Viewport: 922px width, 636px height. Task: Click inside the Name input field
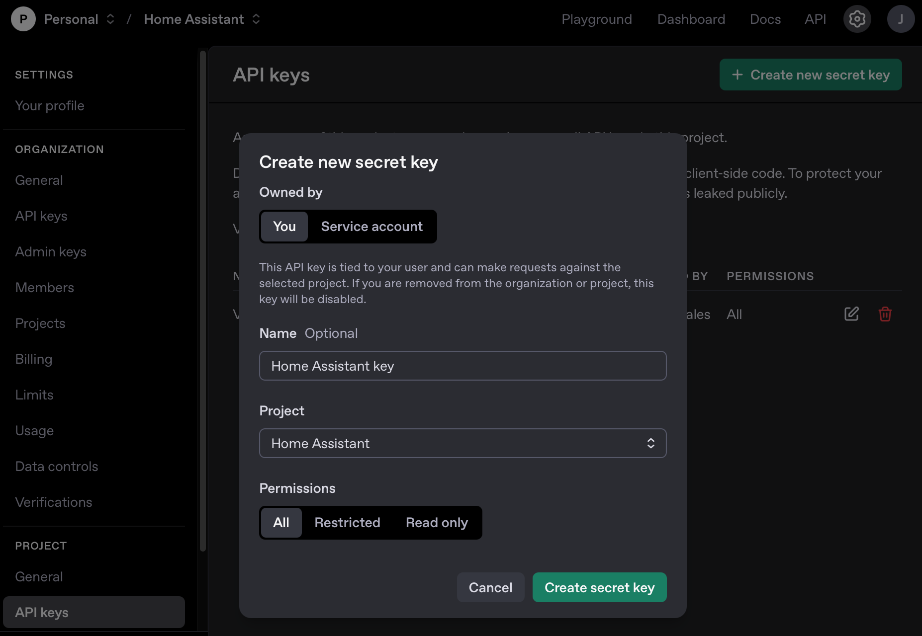pyautogui.click(x=462, y=366)
